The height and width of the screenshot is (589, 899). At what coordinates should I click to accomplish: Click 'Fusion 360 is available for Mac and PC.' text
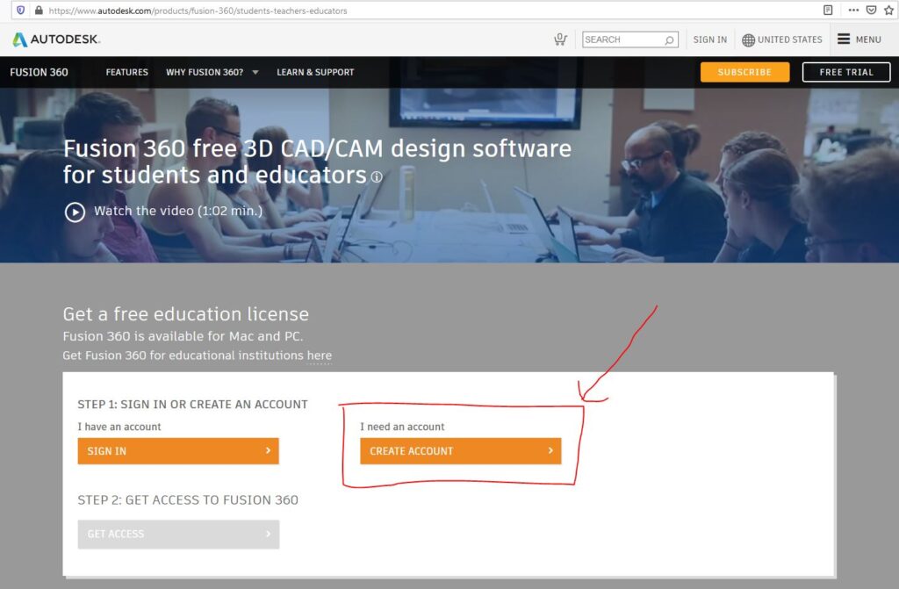[183, 336]
